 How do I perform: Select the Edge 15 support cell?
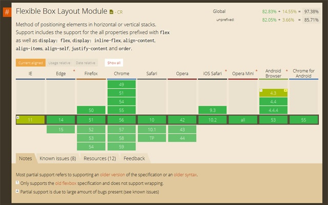tap(60, 130)
